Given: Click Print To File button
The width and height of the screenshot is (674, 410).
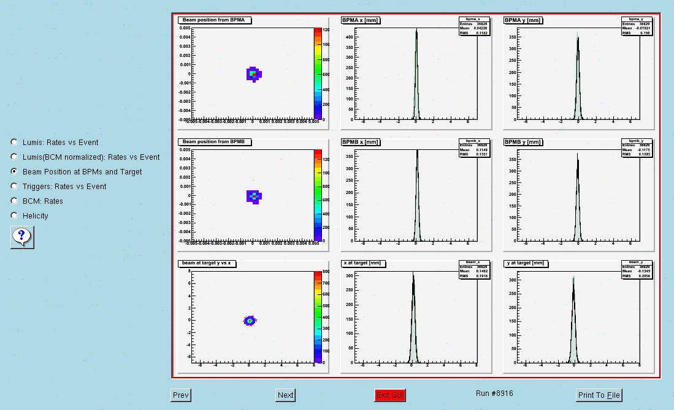Looking at the screenshot, I should [599, 395].
